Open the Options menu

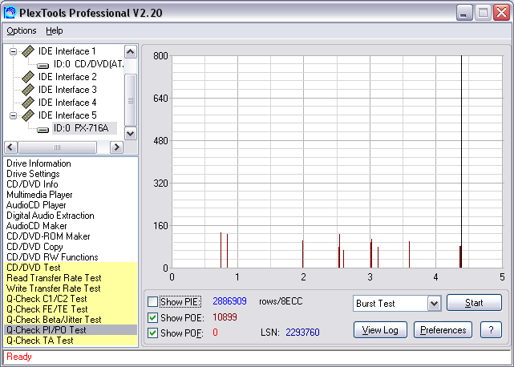22,30
